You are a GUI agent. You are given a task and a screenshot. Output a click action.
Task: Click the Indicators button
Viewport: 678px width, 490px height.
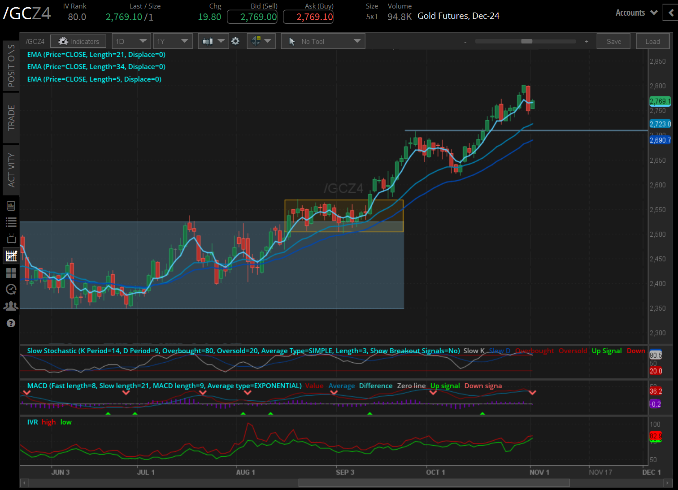click(x=78, y=41)
